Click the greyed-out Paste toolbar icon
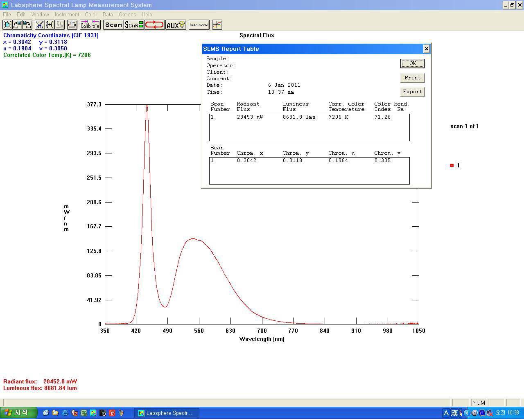The image size is (524, 419). (x=60, y=25)
